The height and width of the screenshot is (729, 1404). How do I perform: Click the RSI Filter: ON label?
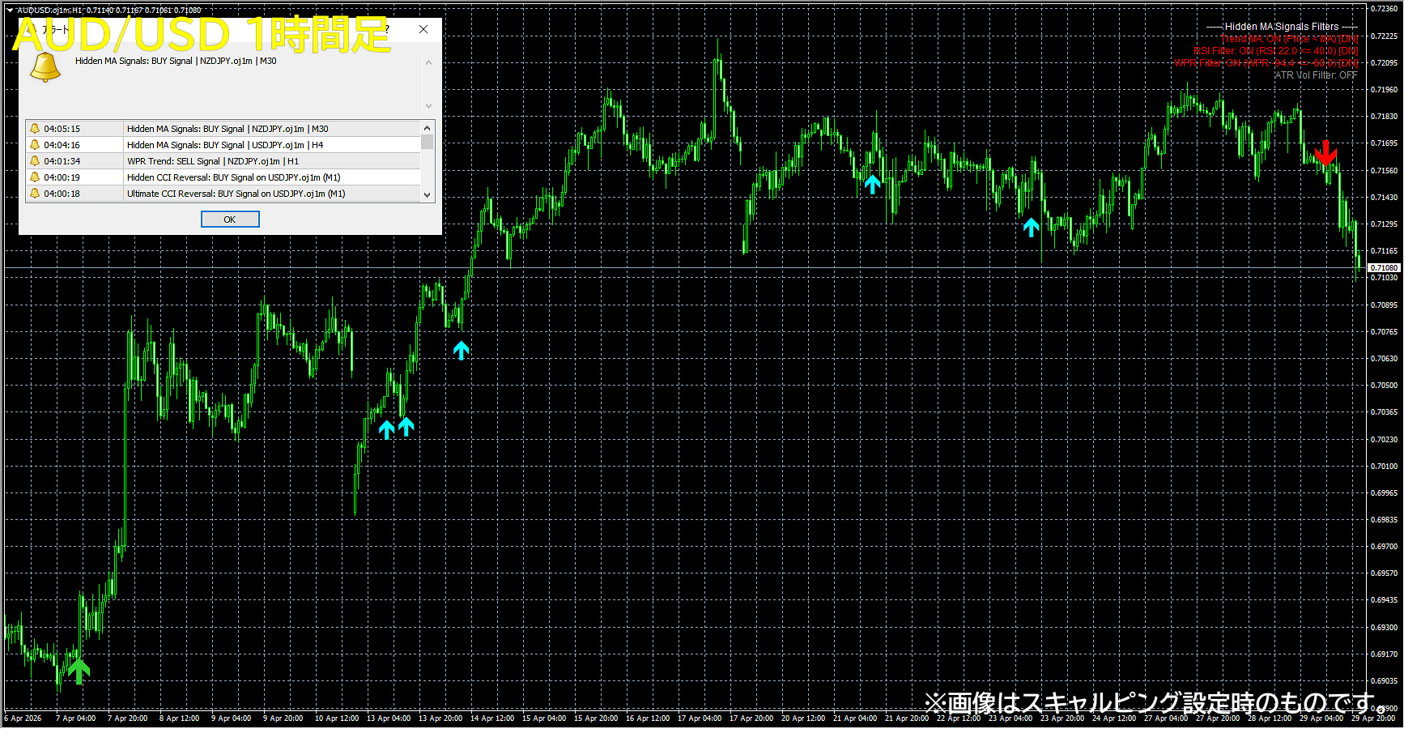[1276, 51]
